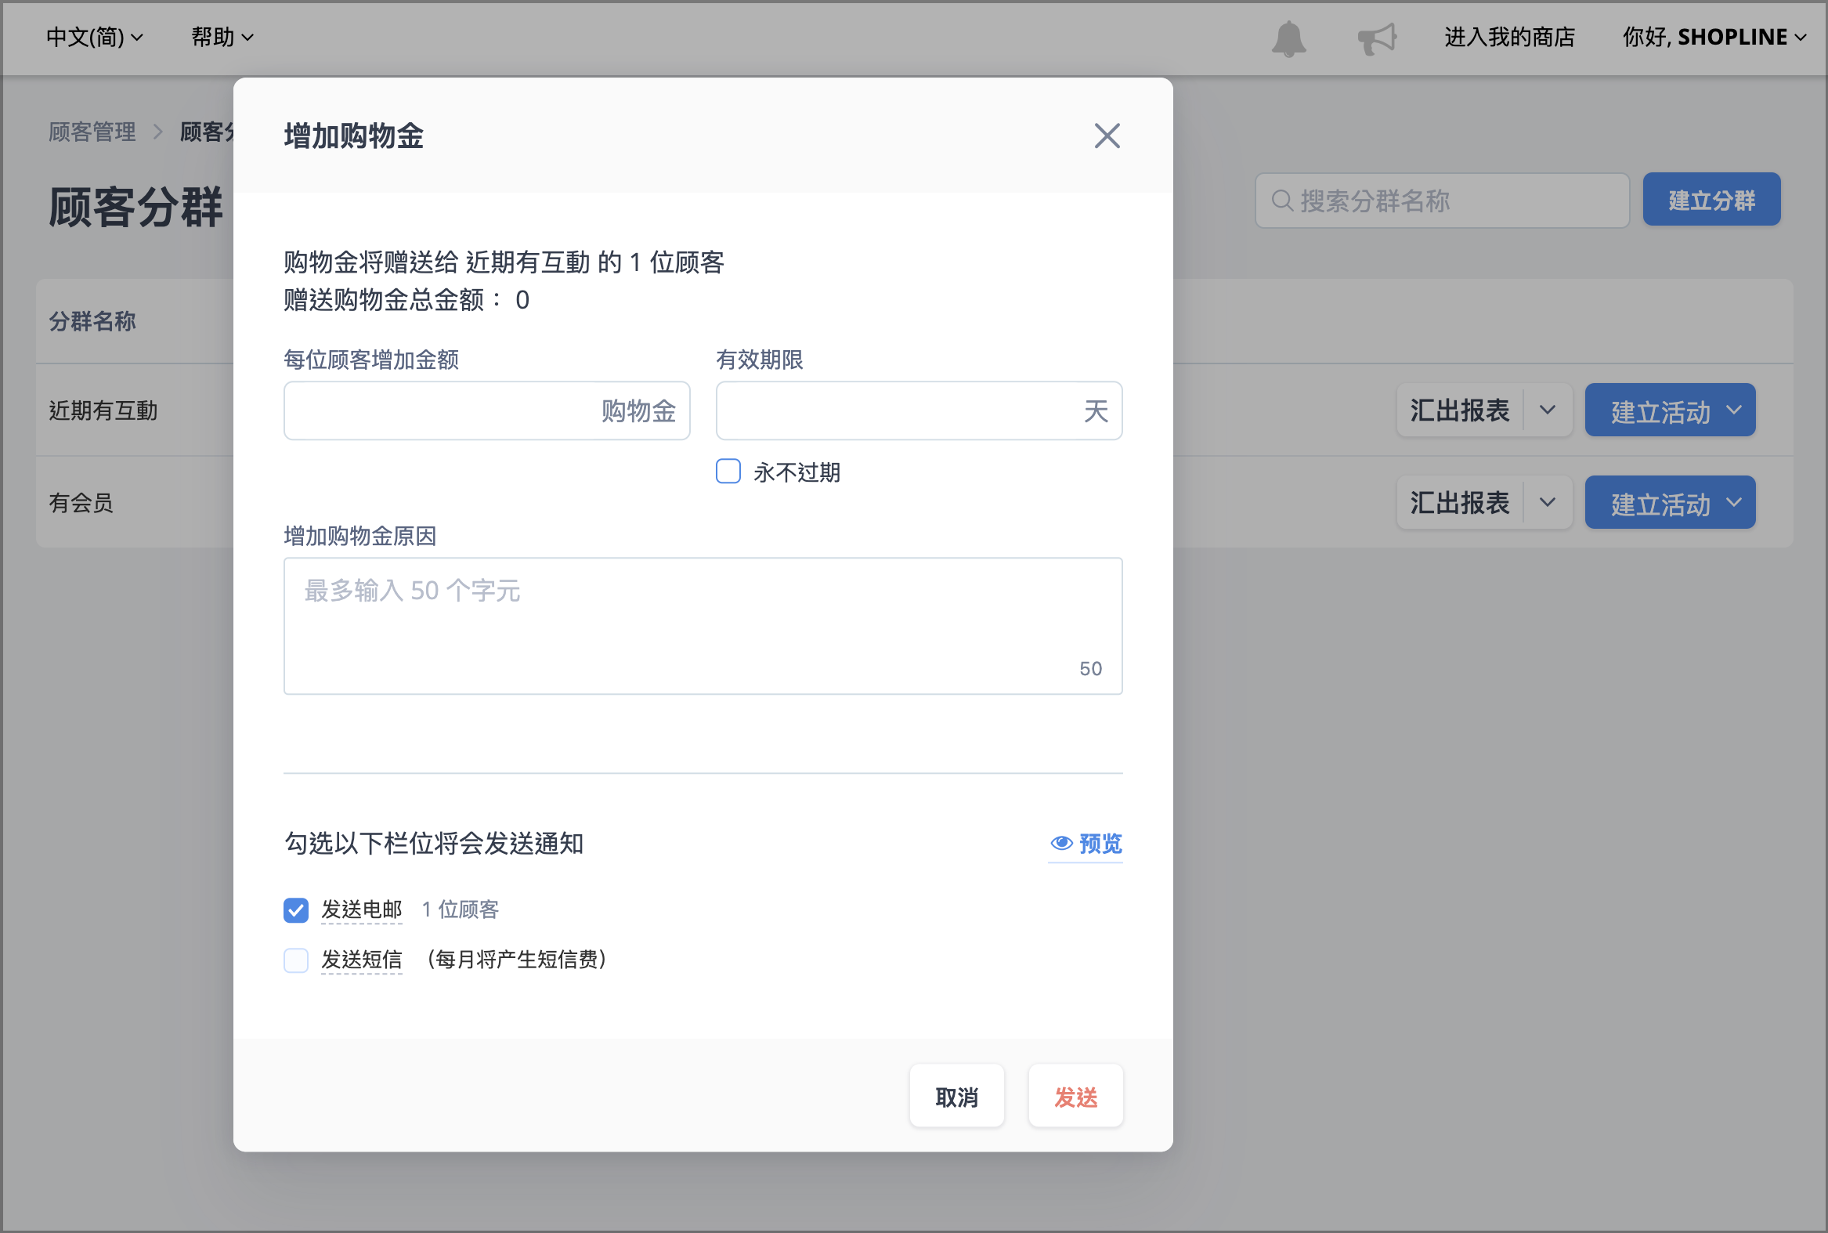Go to 进入我的商店
Viewport: 1828px width, 1233px height.
point(1508,37)
